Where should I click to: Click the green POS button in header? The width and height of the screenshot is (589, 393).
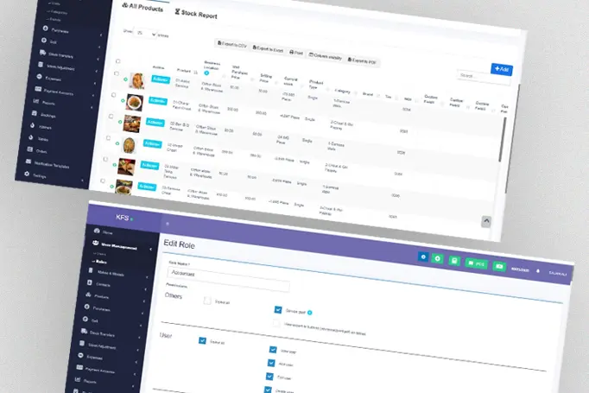click(476, 263)
